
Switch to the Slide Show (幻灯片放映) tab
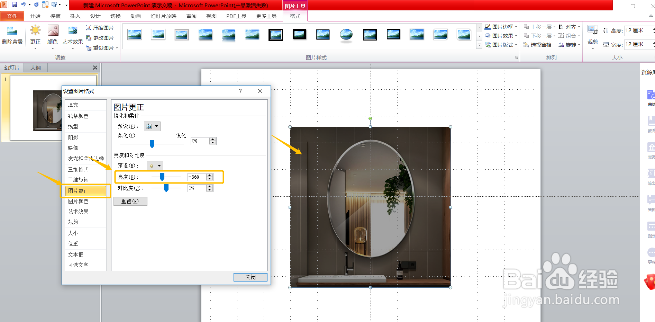pos(163,16)
